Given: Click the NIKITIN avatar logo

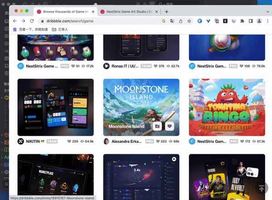Looking at the screenshot, I should click(21, 141).
